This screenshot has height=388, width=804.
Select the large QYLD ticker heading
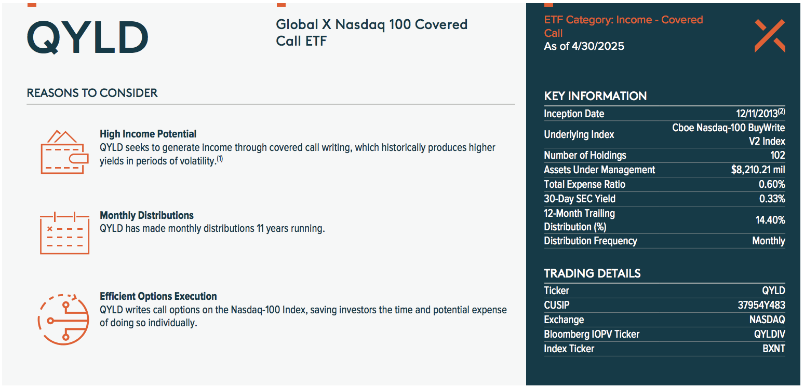coord(88,38)
